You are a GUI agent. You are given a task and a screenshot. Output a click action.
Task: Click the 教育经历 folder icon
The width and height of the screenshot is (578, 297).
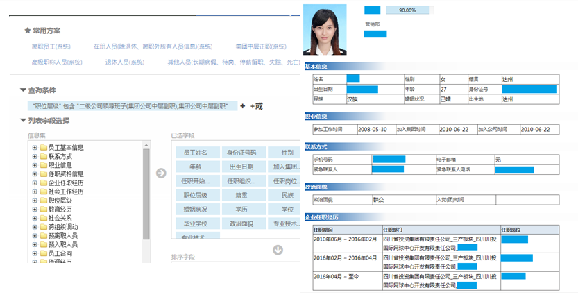(x=43, y=209)
